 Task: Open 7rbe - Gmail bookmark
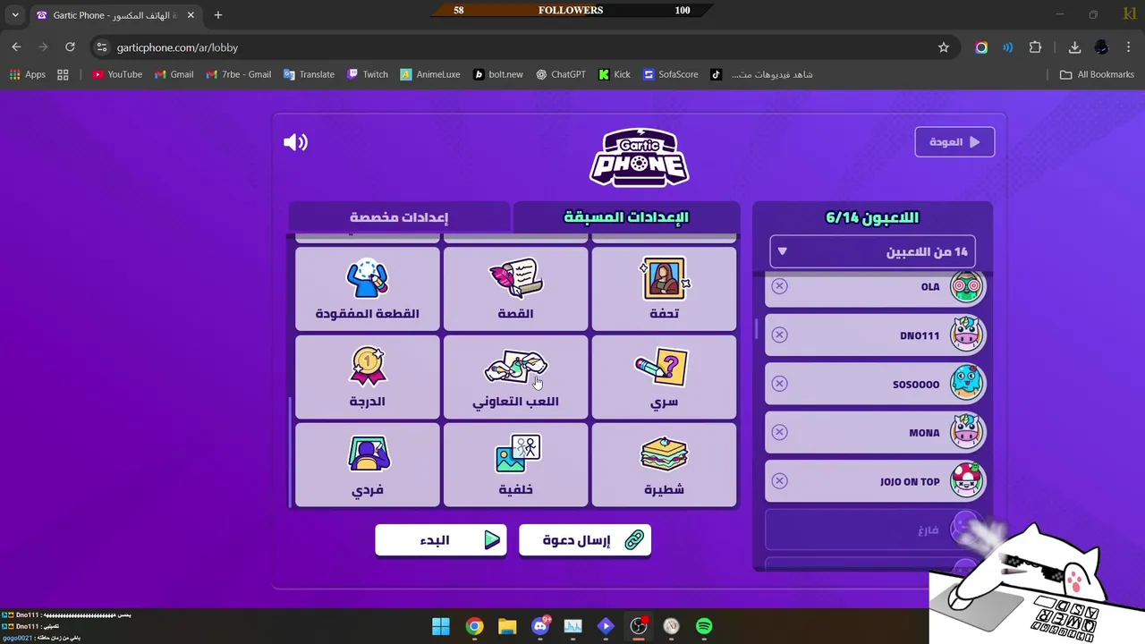pos(238,74)
